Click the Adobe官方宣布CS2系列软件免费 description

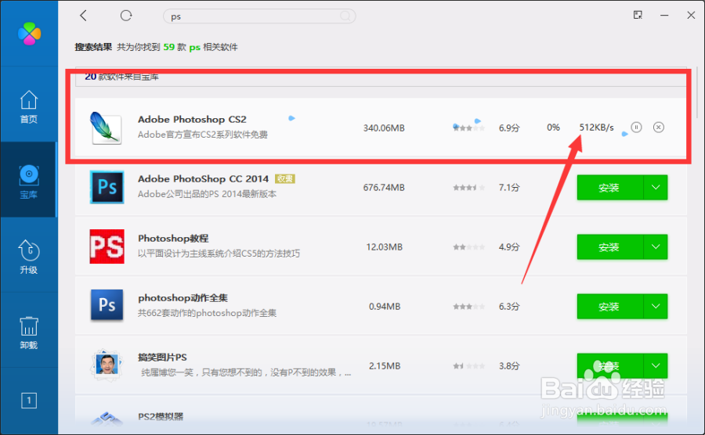click(203, 135)
